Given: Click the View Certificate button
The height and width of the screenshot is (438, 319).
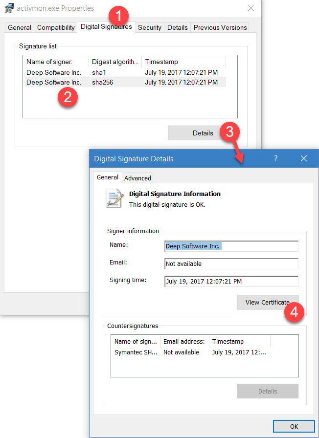Looking at the screenshot, I should (x=267, y=302).
